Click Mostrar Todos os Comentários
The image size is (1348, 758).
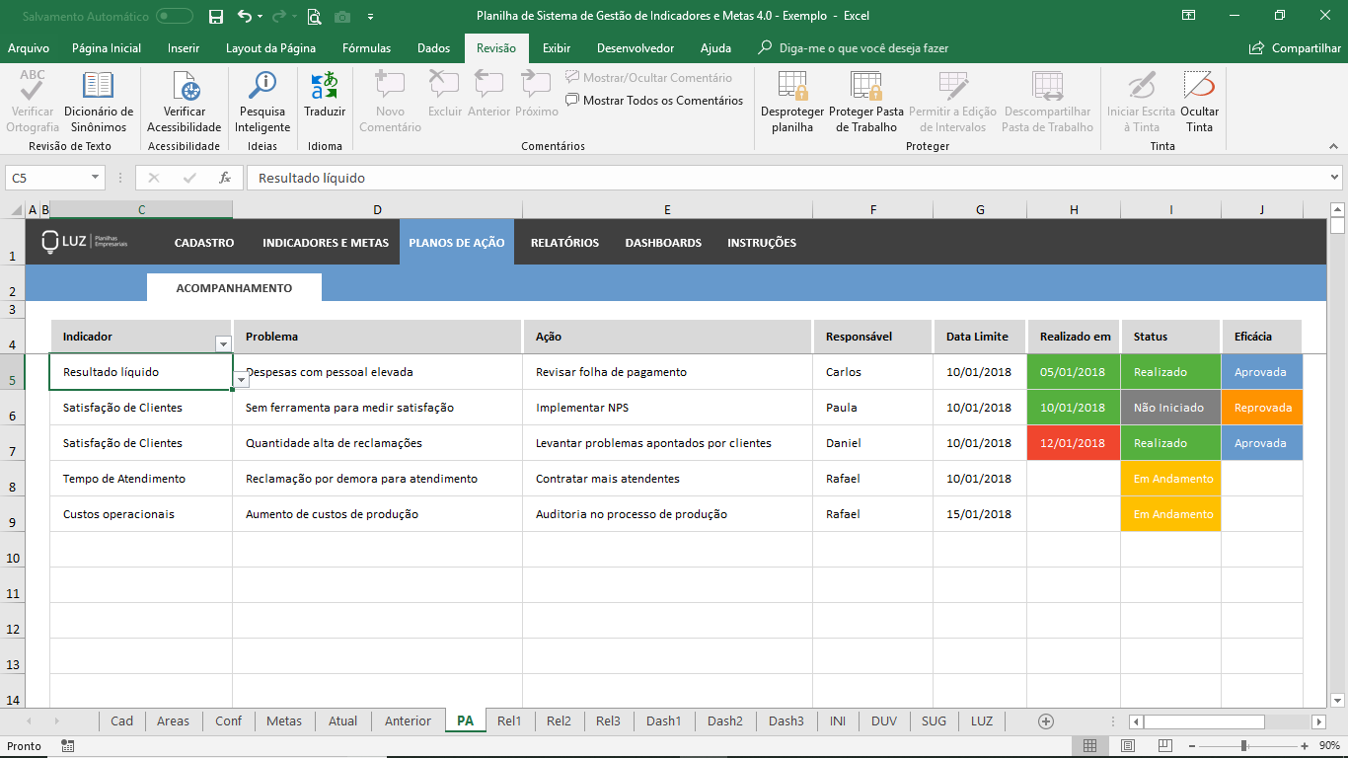point(654,101)
